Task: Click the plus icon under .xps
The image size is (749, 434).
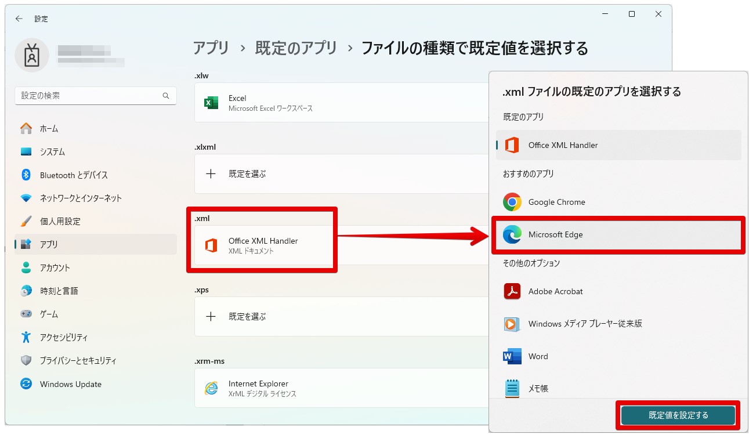Action: pyautogui.click(x=211, y=316)
